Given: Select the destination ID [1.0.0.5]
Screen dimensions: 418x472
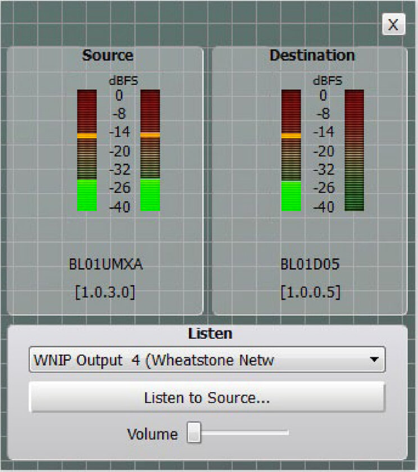Looking at the screenshot, I should tap(310, 292).
